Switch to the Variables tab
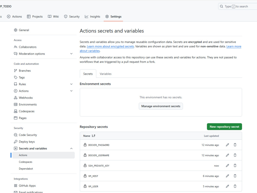The image size is (257, 193). point(106,74)
